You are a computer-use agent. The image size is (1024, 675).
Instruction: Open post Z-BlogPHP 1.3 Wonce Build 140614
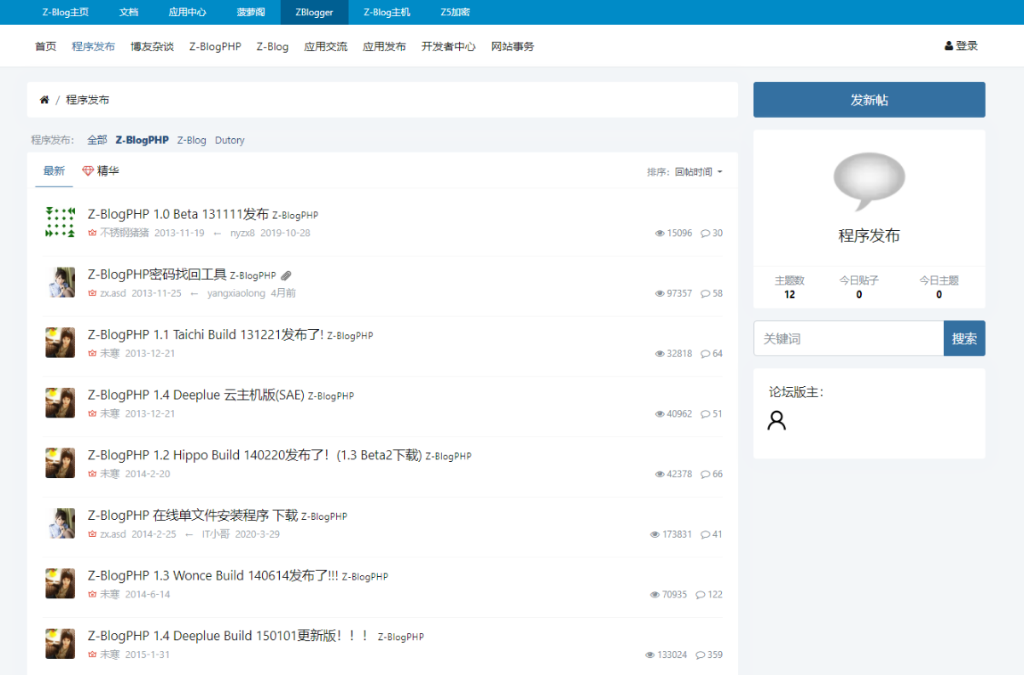point(213,576)
